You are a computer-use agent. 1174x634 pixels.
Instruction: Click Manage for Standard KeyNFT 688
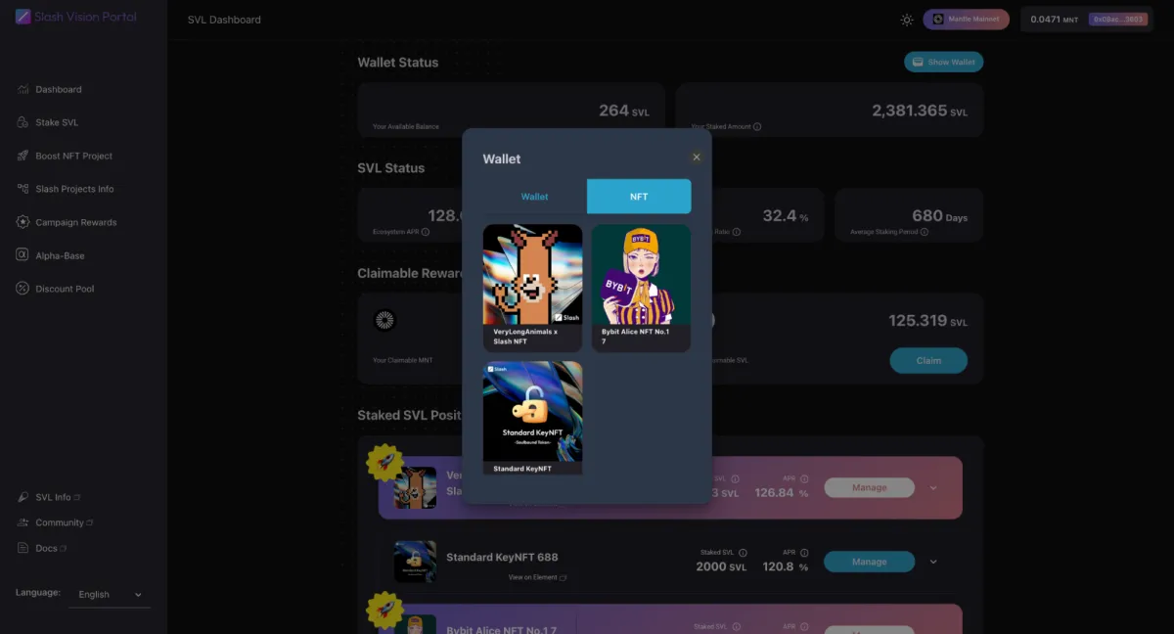[869, 562]
